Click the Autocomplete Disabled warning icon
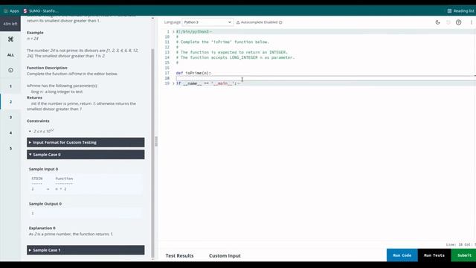The width and height of the screenshot is (476, 268). click(x=238, y=22)
